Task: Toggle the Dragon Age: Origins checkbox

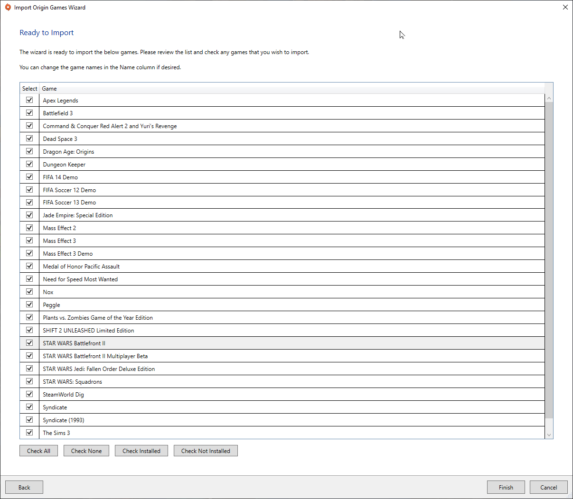Action: point(29,151)
